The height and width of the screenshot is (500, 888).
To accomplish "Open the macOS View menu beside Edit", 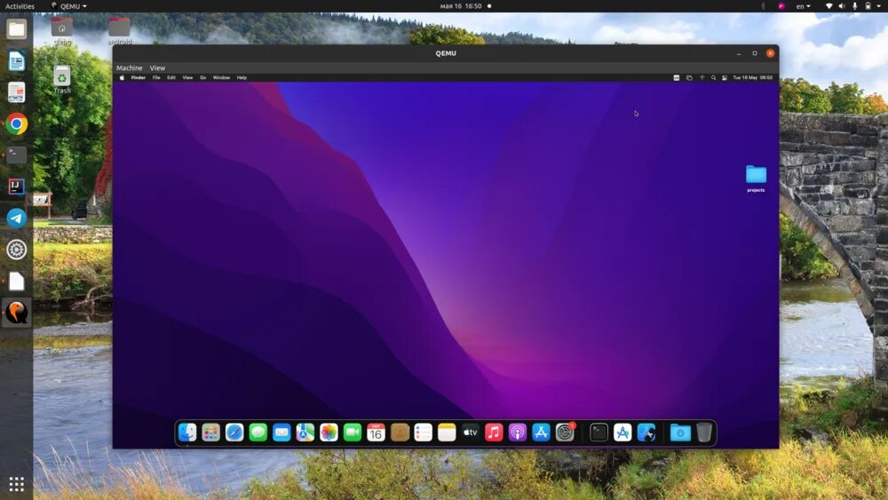I will click(187, 77).
